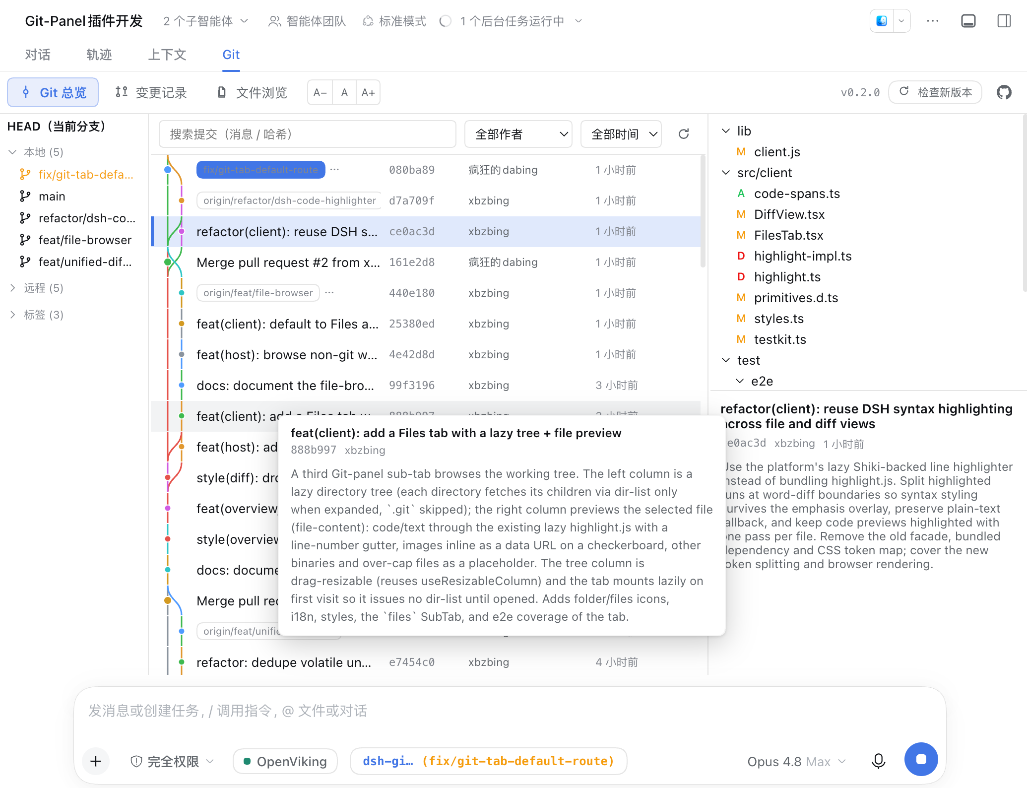Open dropdown arrow beside Finder icon
Screen dimensions: 1027x788
[901, 21]
